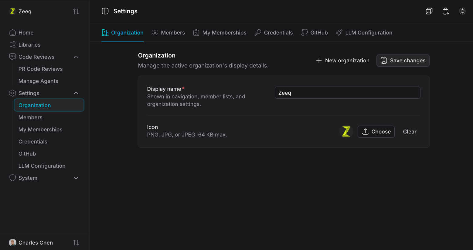Go to the GitHub tab

[x=314, y=33]
